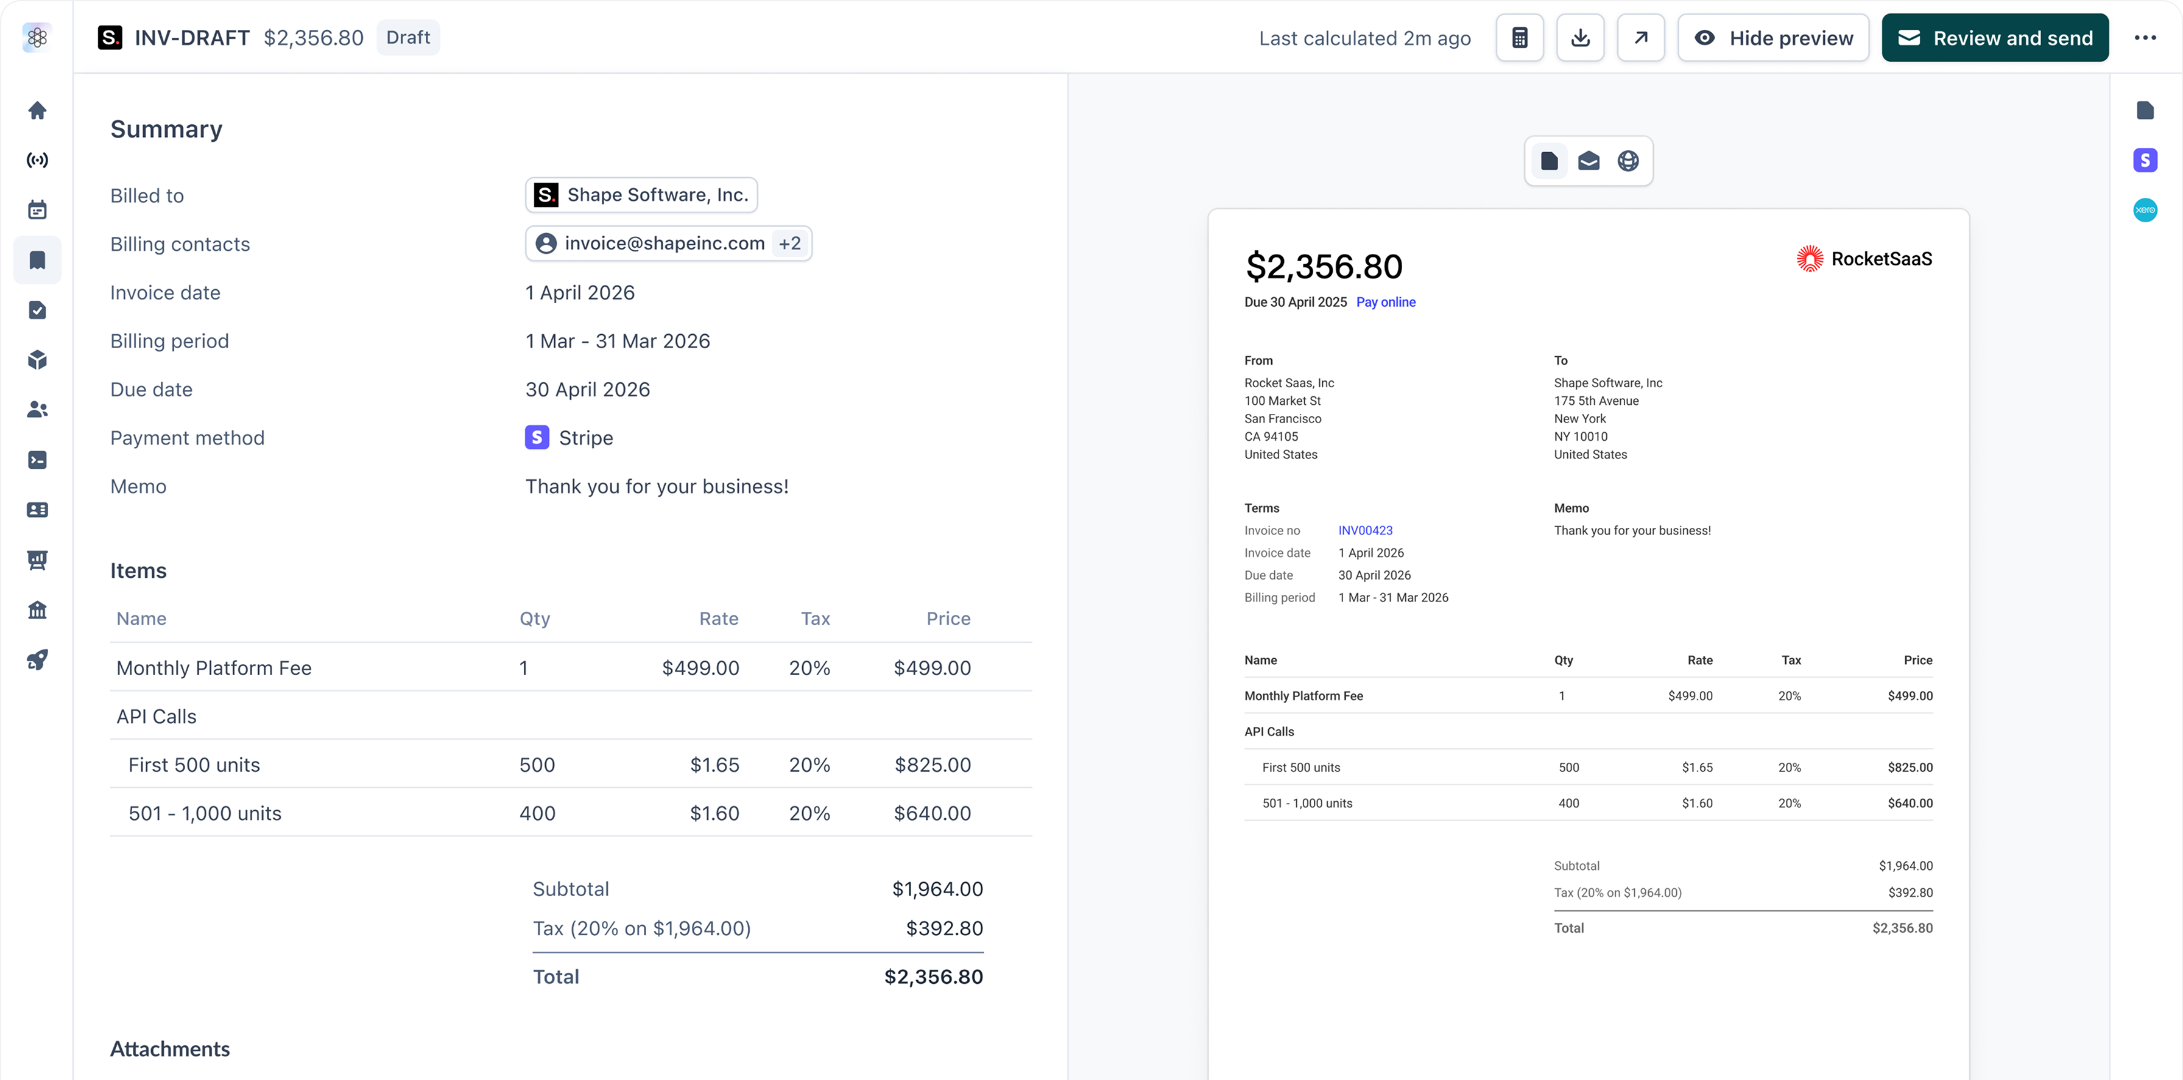This screenshot has width=2183, height=1080.
Task: Download the invoice via the download icon
Action: [x=1579, y=37]
